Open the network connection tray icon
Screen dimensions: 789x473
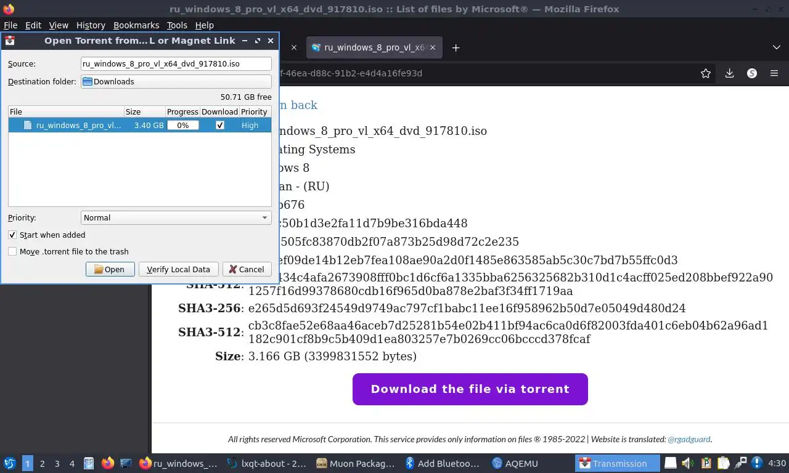click(742, 463)
